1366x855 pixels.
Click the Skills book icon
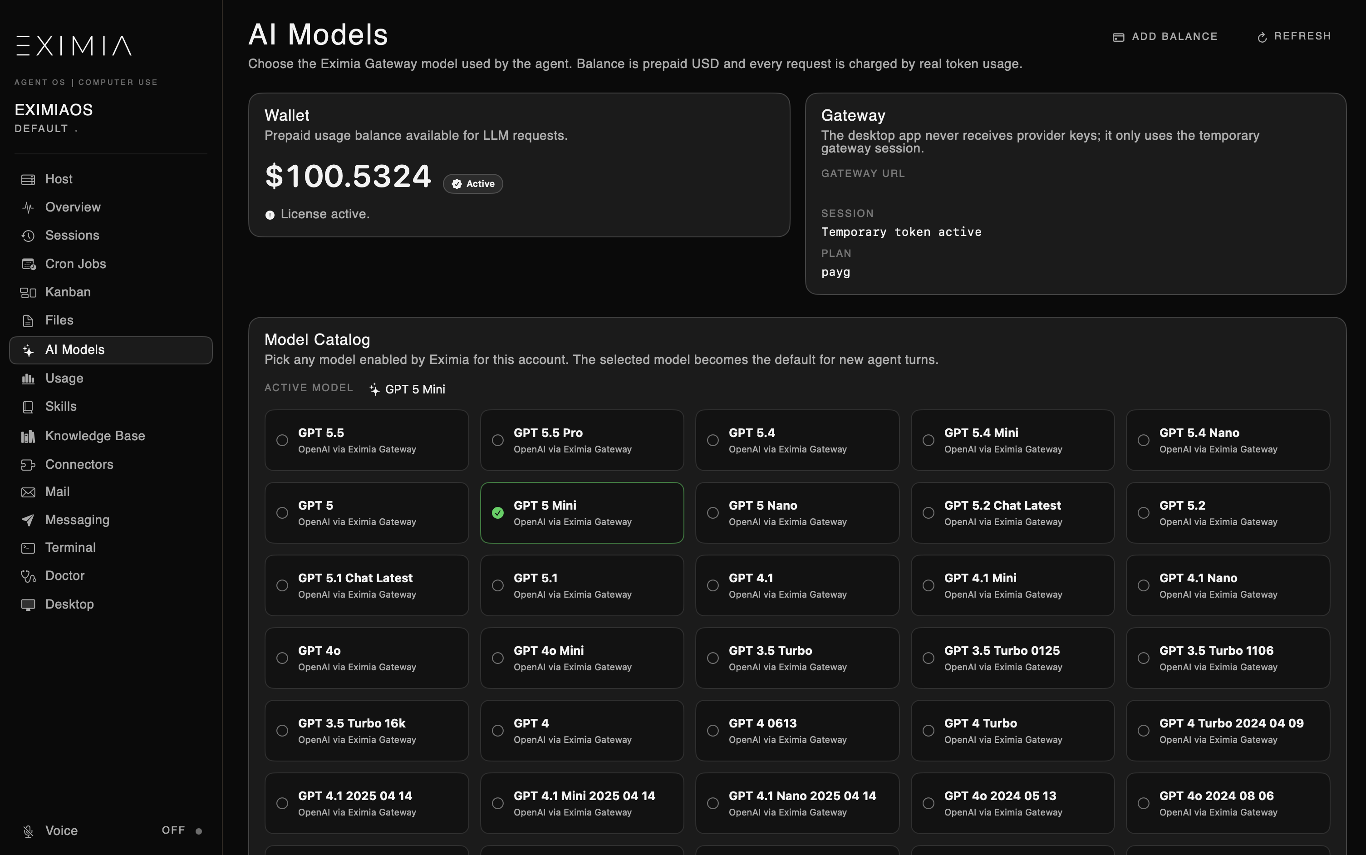pos(28,407)
